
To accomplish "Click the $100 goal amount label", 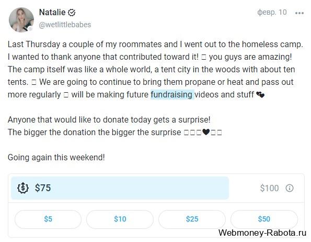I will click(269, 188).
